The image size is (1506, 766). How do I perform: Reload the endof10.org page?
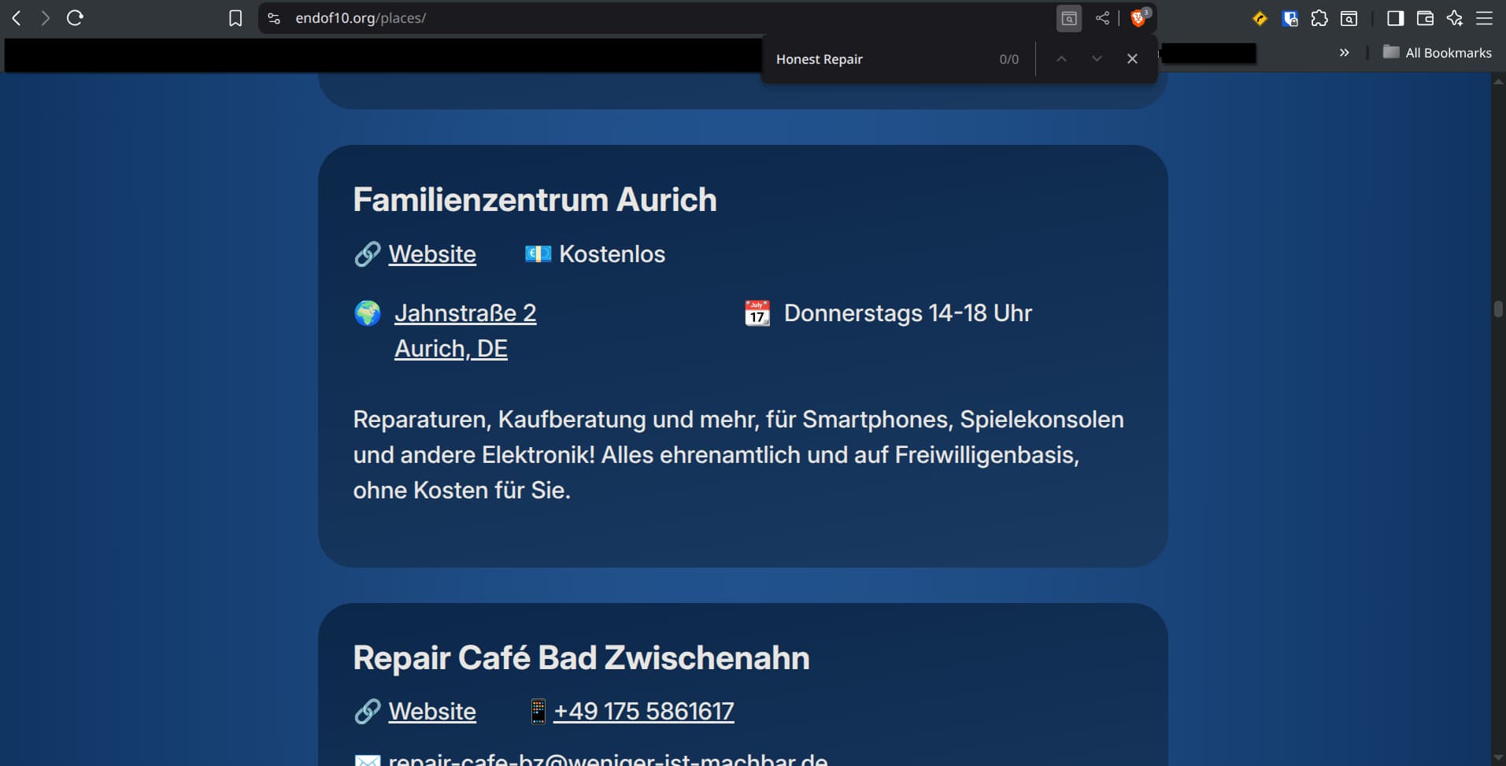[76, 18]
